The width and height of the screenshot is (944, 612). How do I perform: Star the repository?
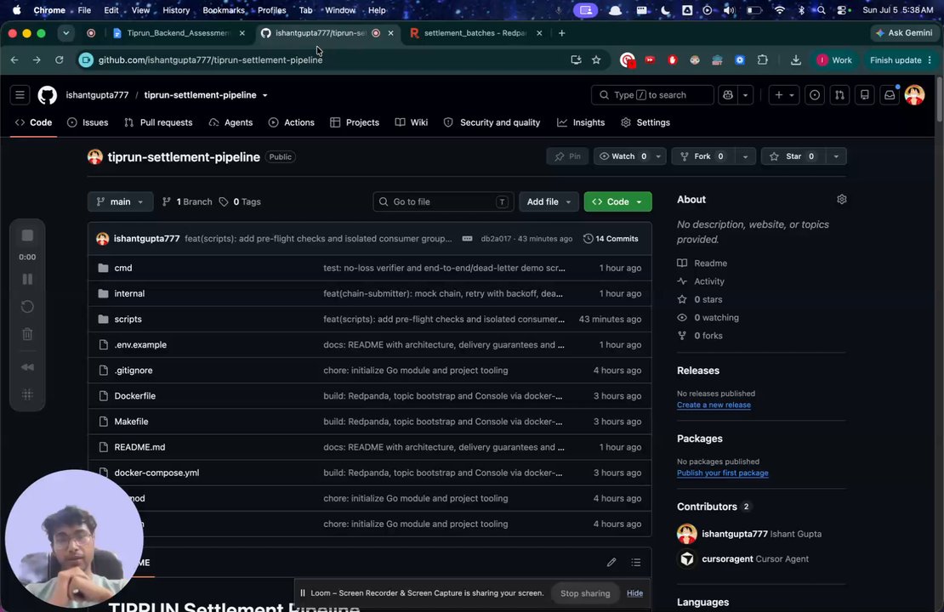[793, 156]
